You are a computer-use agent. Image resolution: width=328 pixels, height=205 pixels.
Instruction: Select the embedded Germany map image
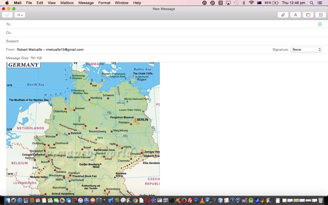pos(83,129)
